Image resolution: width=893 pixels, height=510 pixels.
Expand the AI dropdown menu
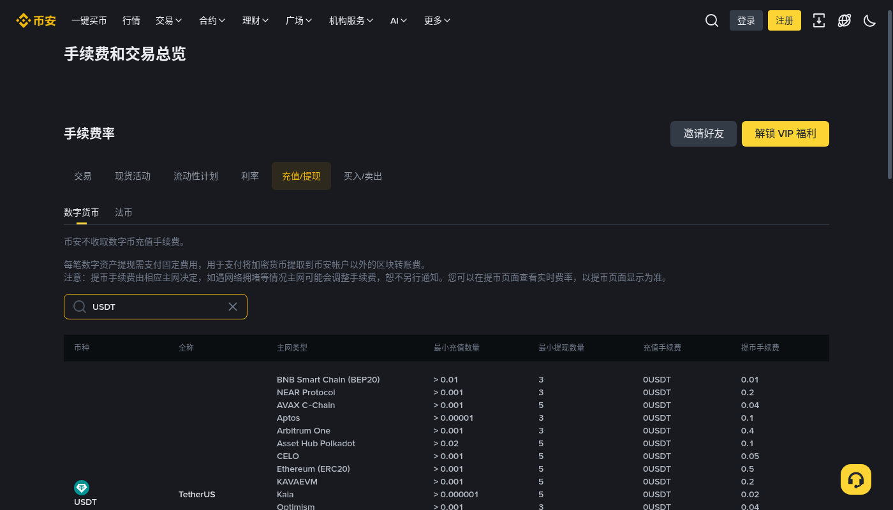pos(399,20)
